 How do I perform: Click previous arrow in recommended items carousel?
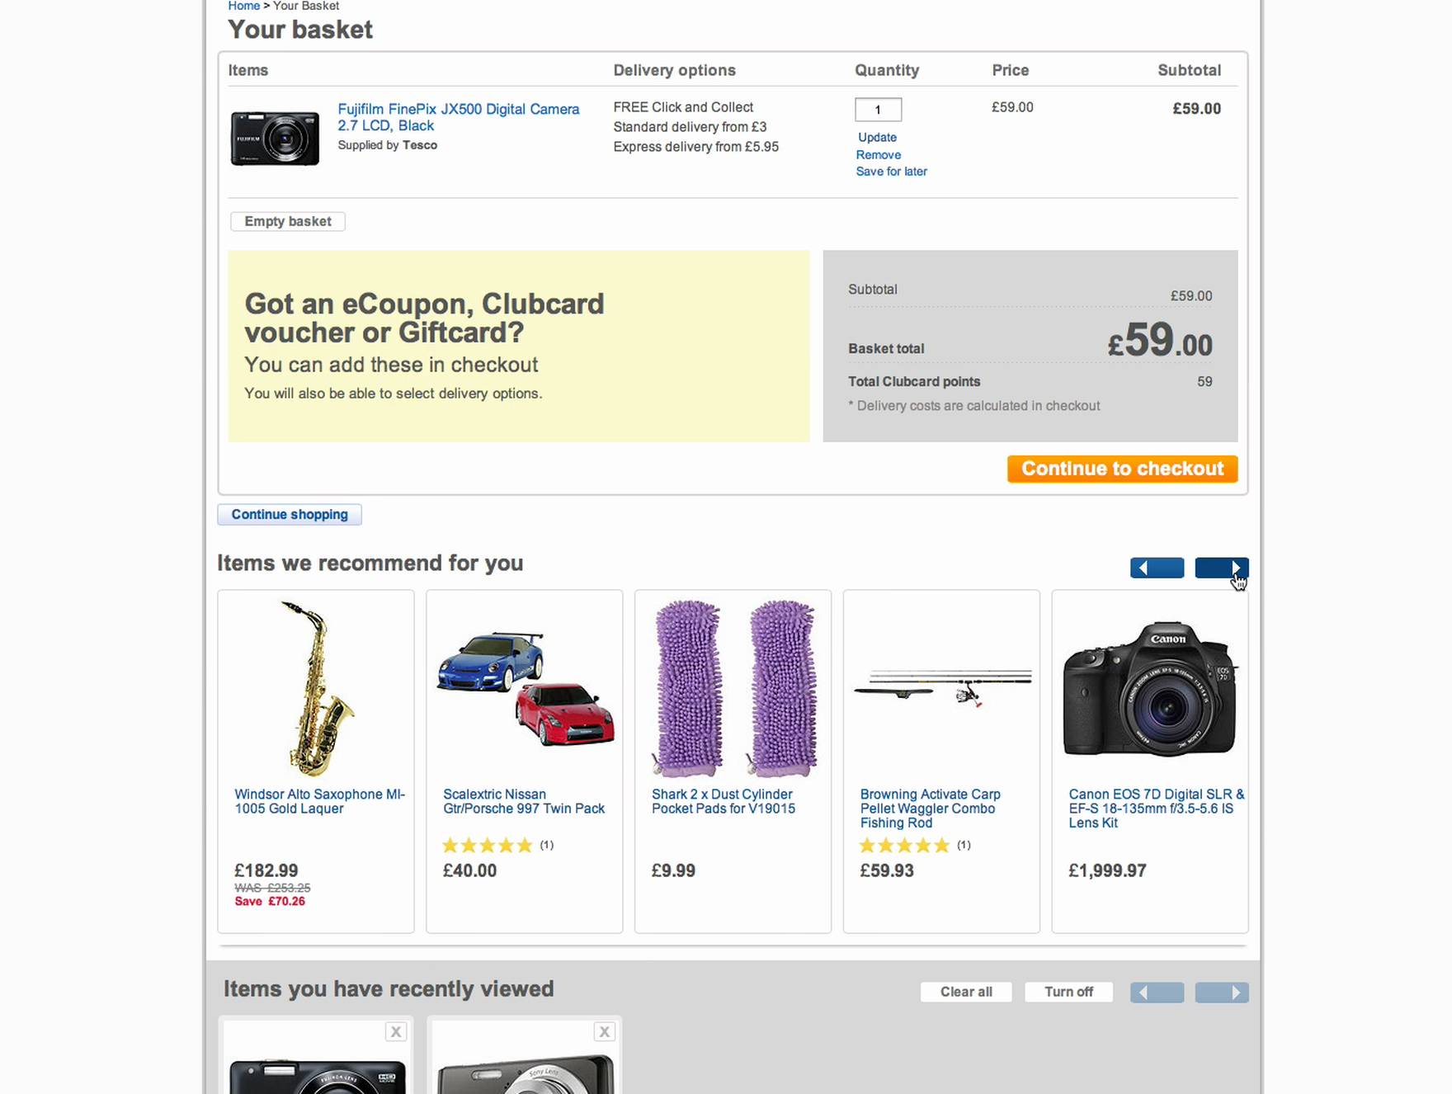click(1157, 568)
